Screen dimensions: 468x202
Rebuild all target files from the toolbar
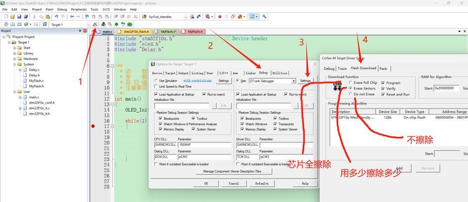19,24
